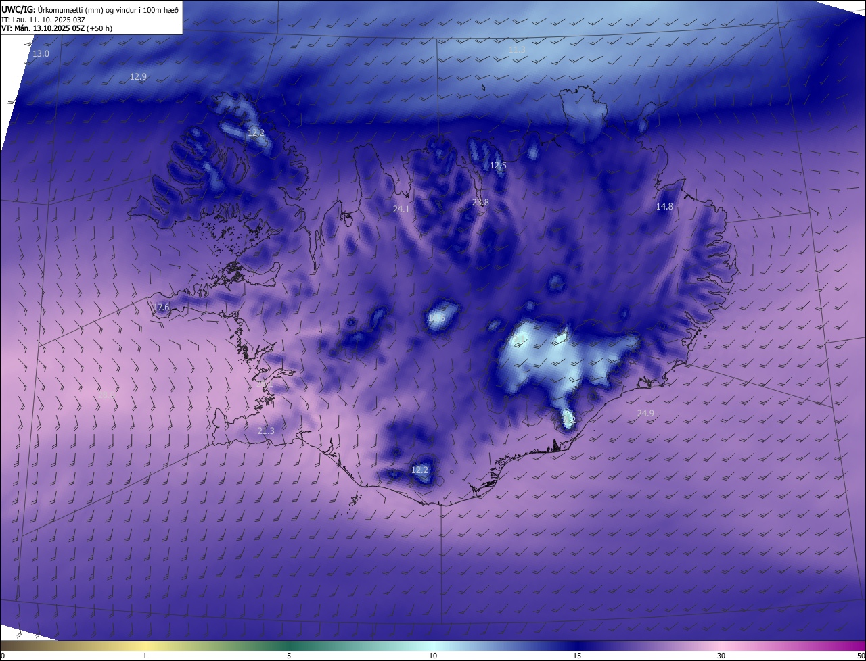Click the 5 tick on the color scale

click(x=289, y=656)
